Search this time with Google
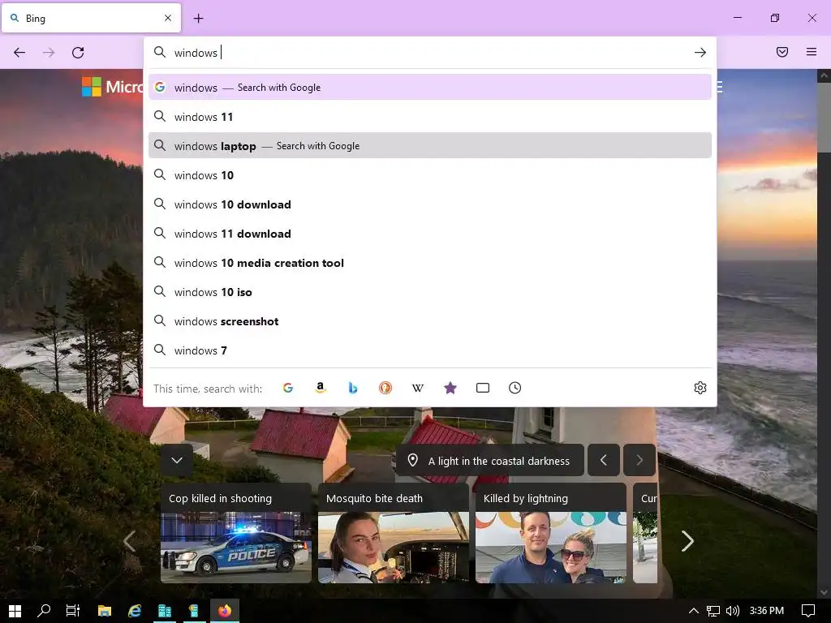Image resolution: width=831 pixels, height=623 pixels. [288, 388]
